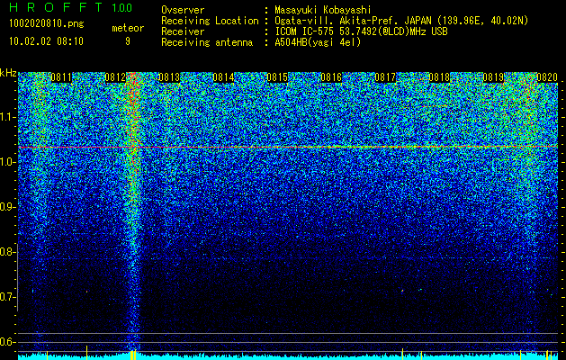This screenshot has width=566, height=360.
Task: Click the 0.6 frequency axis label
Action: (x=7, y=342)
